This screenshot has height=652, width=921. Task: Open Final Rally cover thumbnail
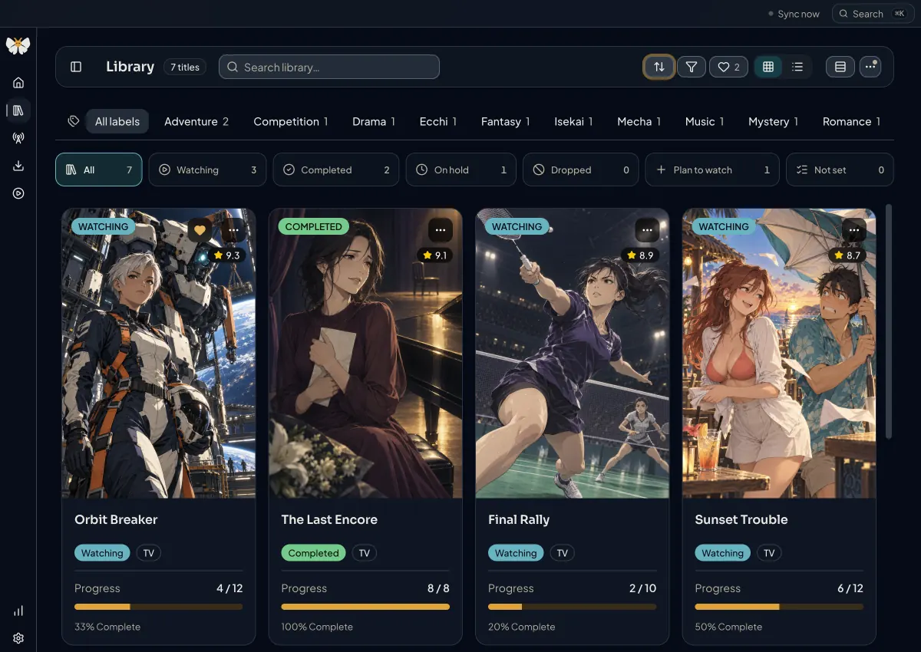pos(573,353)
